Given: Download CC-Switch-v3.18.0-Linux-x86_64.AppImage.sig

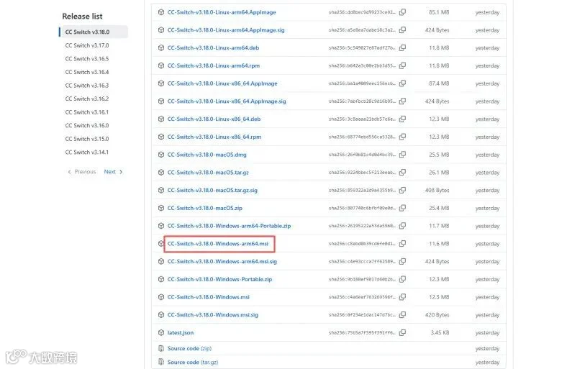Looking at the screenshot, I should point(227,101).
